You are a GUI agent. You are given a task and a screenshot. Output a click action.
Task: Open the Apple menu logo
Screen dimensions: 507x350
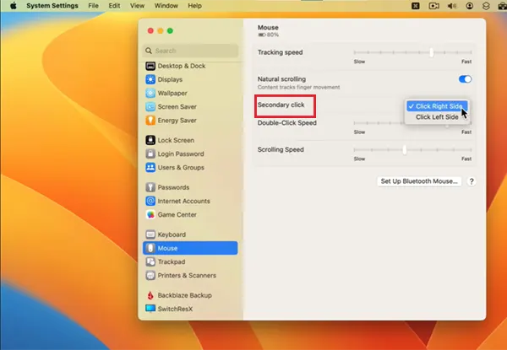(x=14, y=6)
